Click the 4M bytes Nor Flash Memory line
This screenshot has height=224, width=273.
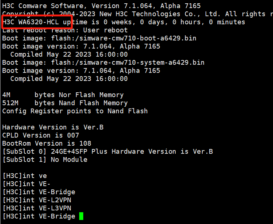click(x=63, y=95)
